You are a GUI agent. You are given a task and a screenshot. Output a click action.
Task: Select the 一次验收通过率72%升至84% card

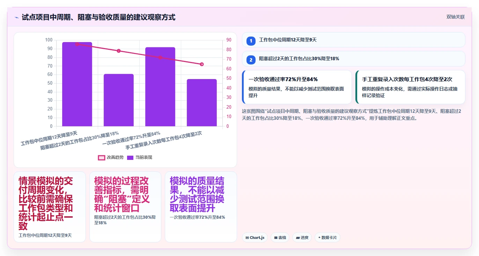297,87
